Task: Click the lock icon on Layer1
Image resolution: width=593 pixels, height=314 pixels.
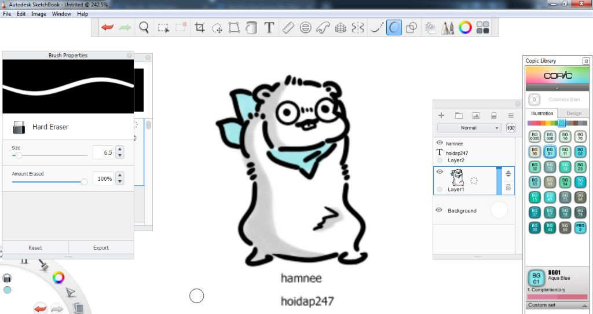Action: click(508, 187)
